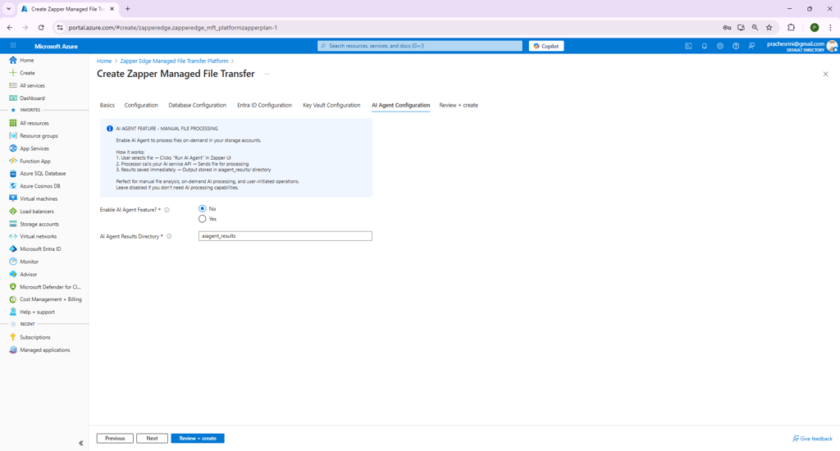Open a new browser tab with plus

(127, 9)
